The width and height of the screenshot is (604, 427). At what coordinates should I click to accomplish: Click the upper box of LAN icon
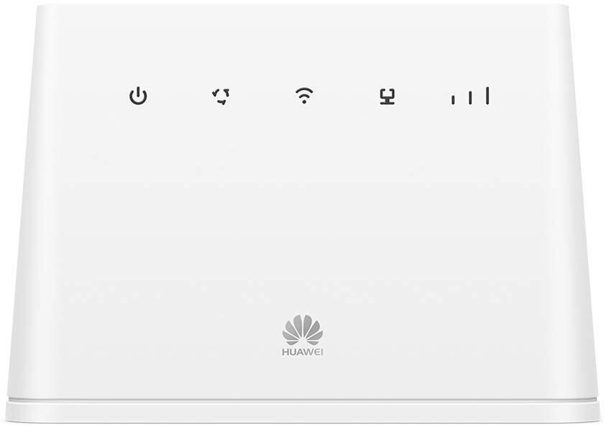coord(387,93)
